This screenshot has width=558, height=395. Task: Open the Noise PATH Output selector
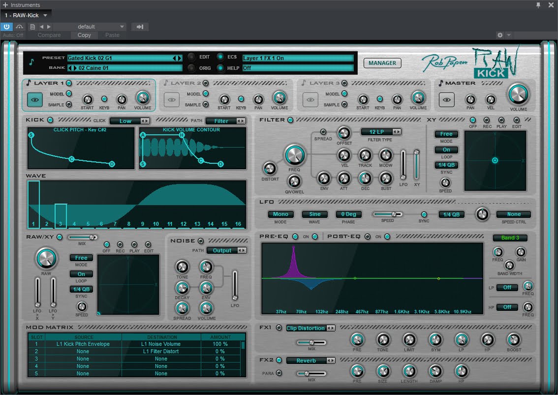pos(227,250)
